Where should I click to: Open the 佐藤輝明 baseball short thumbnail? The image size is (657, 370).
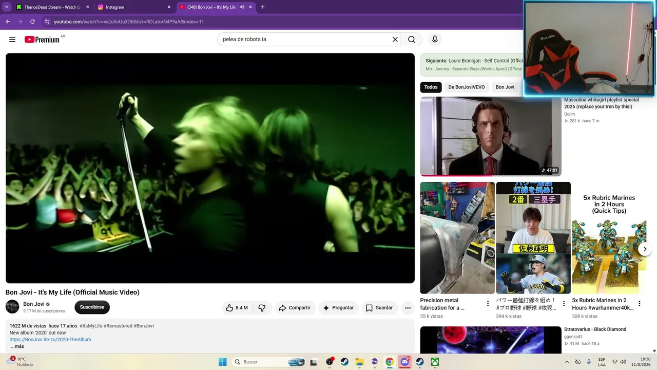pos(533,238)
